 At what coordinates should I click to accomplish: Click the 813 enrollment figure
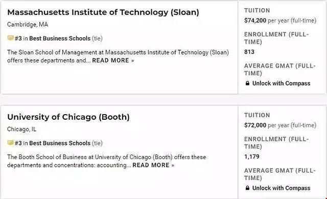tap(249, 52)
